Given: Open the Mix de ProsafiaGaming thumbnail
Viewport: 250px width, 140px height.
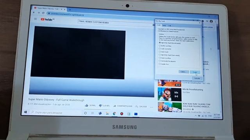Looking at the screenshot, I should 170,94.
